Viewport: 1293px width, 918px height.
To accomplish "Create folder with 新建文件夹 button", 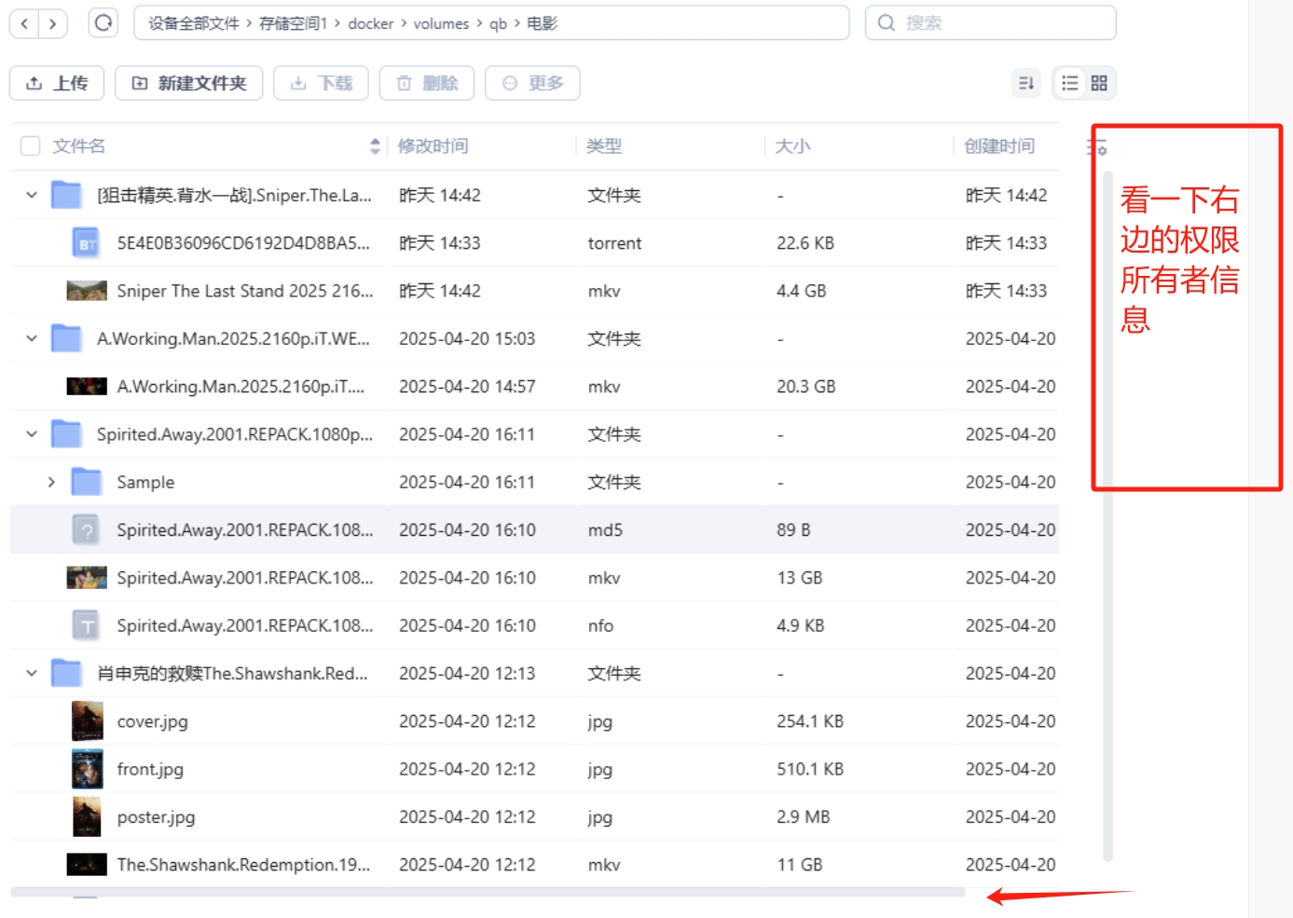I will pos(189,83).
